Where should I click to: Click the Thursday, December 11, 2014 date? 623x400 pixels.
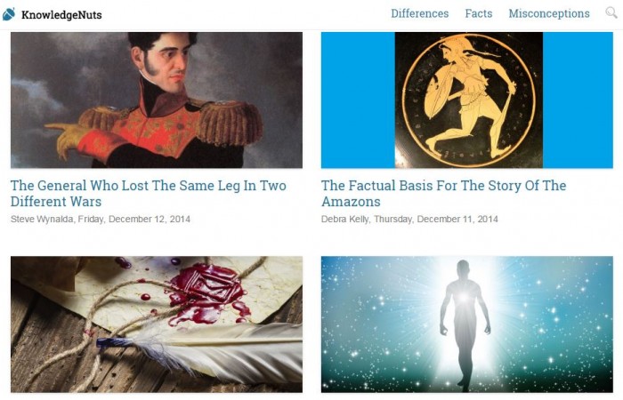[x=436, y=219]
